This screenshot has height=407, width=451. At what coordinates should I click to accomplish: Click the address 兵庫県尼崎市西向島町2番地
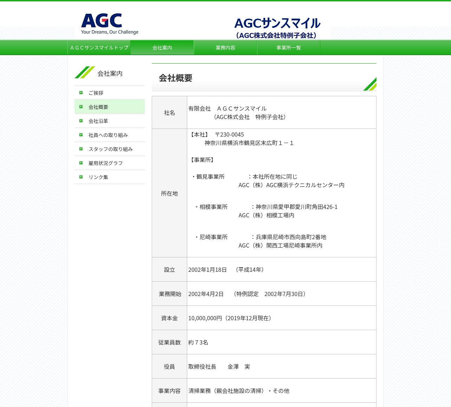(x=291, y=237)
